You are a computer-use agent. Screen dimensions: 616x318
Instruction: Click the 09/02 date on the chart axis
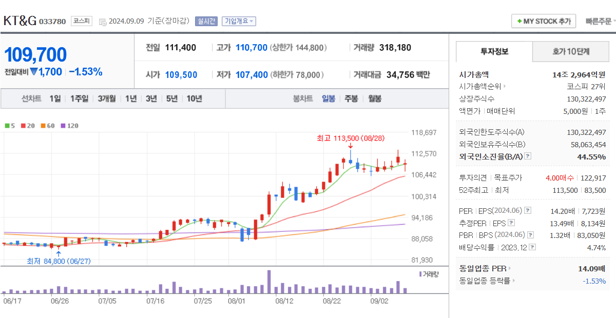point(379,301)
